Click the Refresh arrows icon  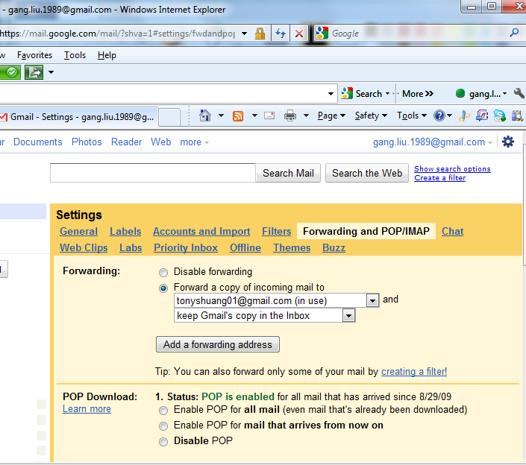pyautogui.click(x=281, y=34)
